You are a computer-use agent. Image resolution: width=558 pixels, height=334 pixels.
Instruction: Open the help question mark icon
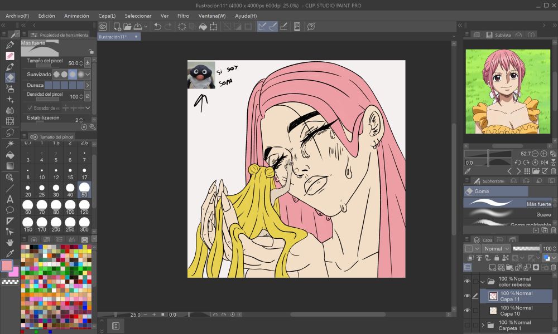point(311,27)
